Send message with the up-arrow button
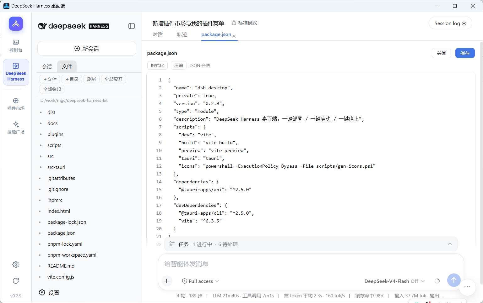The height and width of the screenshot is (303, 483). tap(454, 280)
